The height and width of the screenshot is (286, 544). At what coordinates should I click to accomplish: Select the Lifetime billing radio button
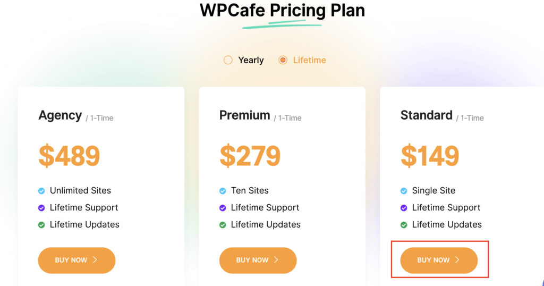coord(283,60)
